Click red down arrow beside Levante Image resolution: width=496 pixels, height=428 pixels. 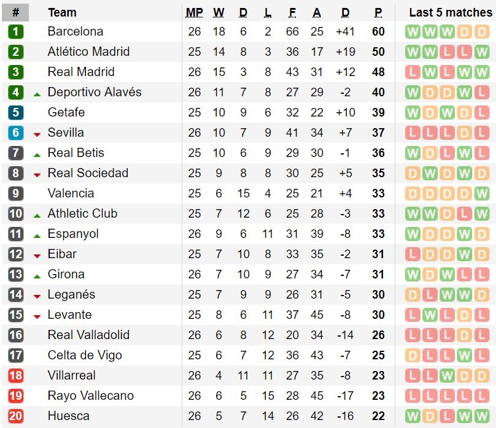(37, 316)
